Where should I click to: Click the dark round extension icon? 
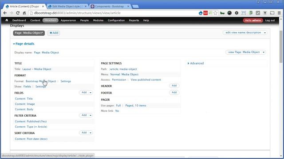pyautogui.click(x=229, y=13)
